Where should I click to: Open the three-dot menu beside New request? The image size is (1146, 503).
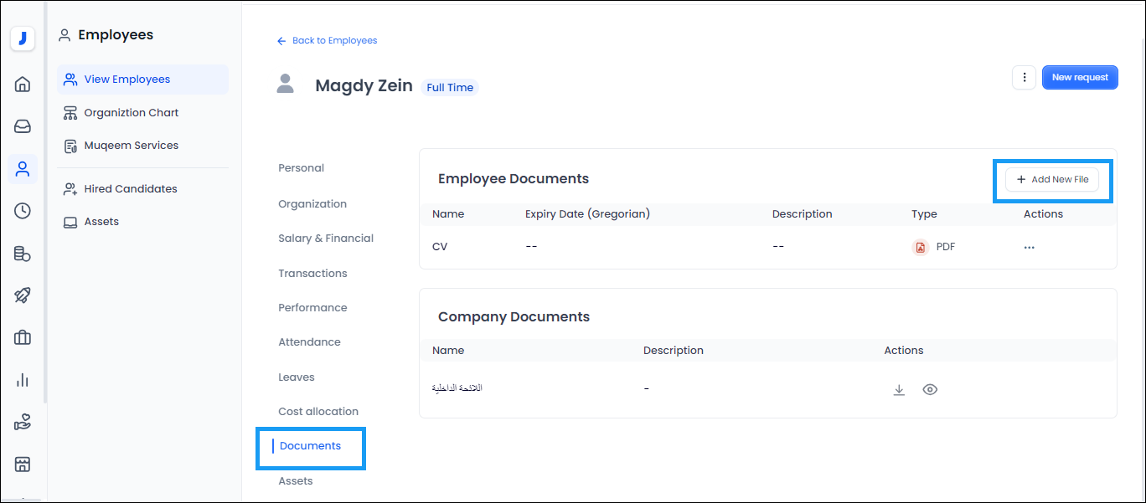click(1024, 77)
